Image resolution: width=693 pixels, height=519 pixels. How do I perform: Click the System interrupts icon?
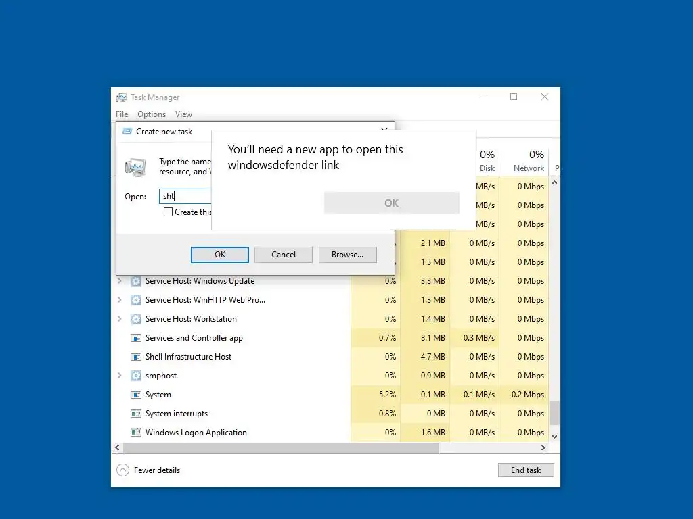135,414
